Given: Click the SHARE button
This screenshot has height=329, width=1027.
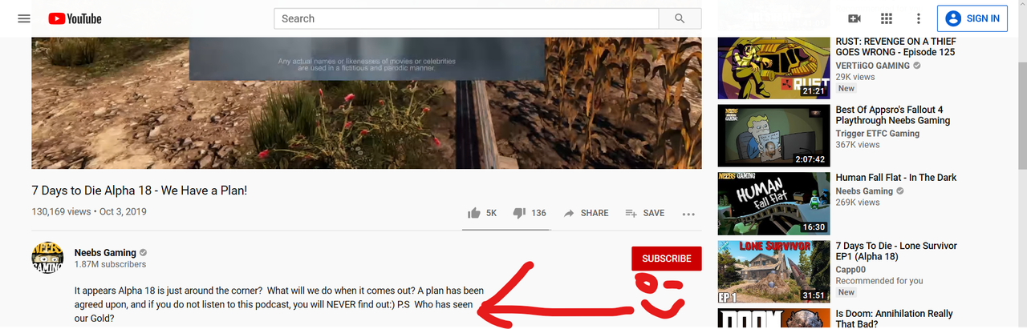Looking at the screenshot, I should (586, 213).
